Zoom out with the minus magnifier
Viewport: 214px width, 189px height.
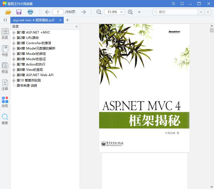click(x=99, y=12)
